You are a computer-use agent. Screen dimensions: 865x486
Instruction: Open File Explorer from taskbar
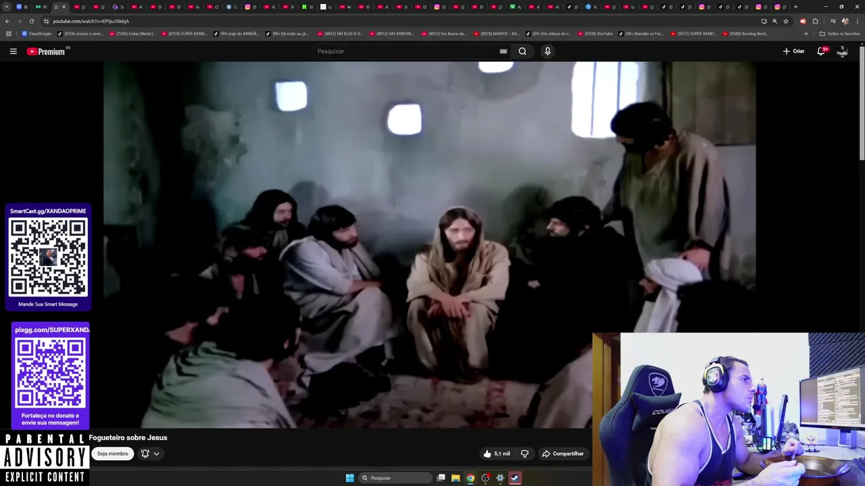(455, 478)
